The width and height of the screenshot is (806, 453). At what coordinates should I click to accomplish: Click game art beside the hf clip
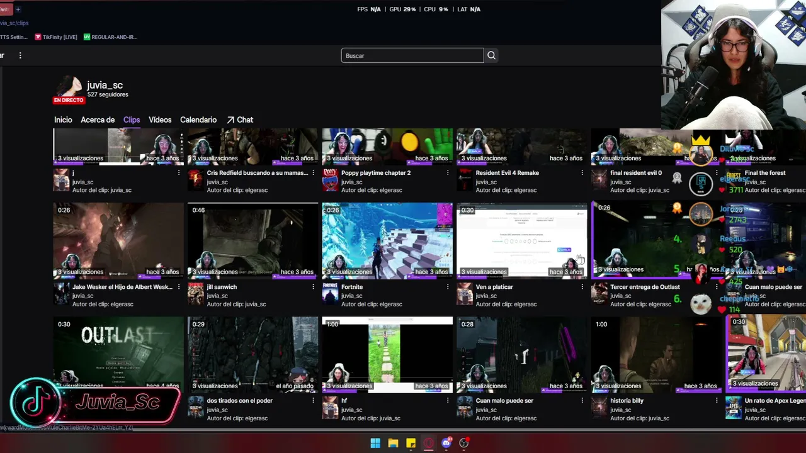pos(330,406)
